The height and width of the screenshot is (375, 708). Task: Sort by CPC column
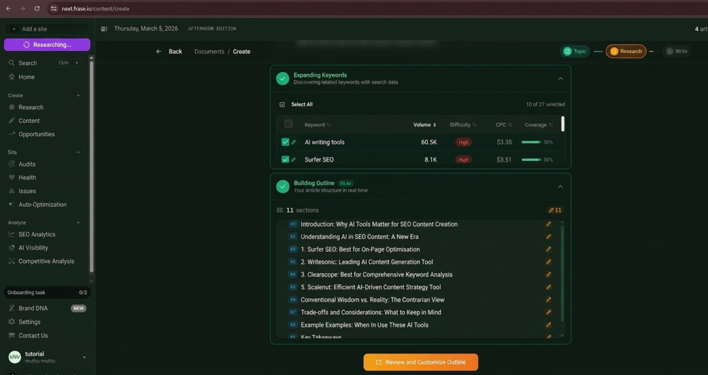click(x=503, y=125)
